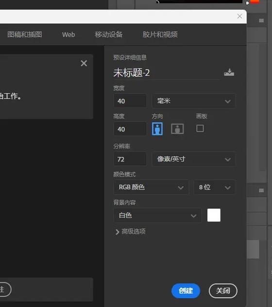Open upper panel menu icon behind dialog
The image size is (272, 307).
261,20
